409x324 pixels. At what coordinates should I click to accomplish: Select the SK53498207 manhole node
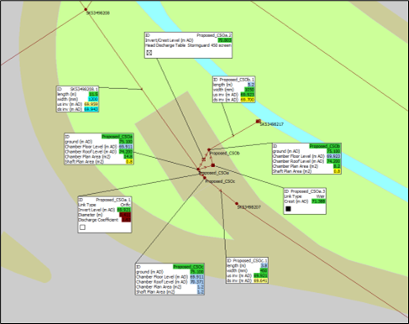click(x=237, y=204)
